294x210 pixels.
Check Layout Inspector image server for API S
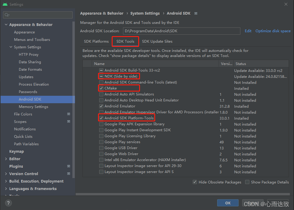(101, 172)
